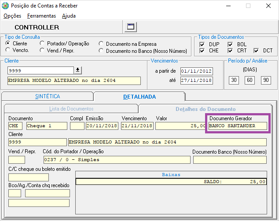Toggle the CRT document type checkbox
Viewport: 279px width, 221px height.
pos(230,51)
